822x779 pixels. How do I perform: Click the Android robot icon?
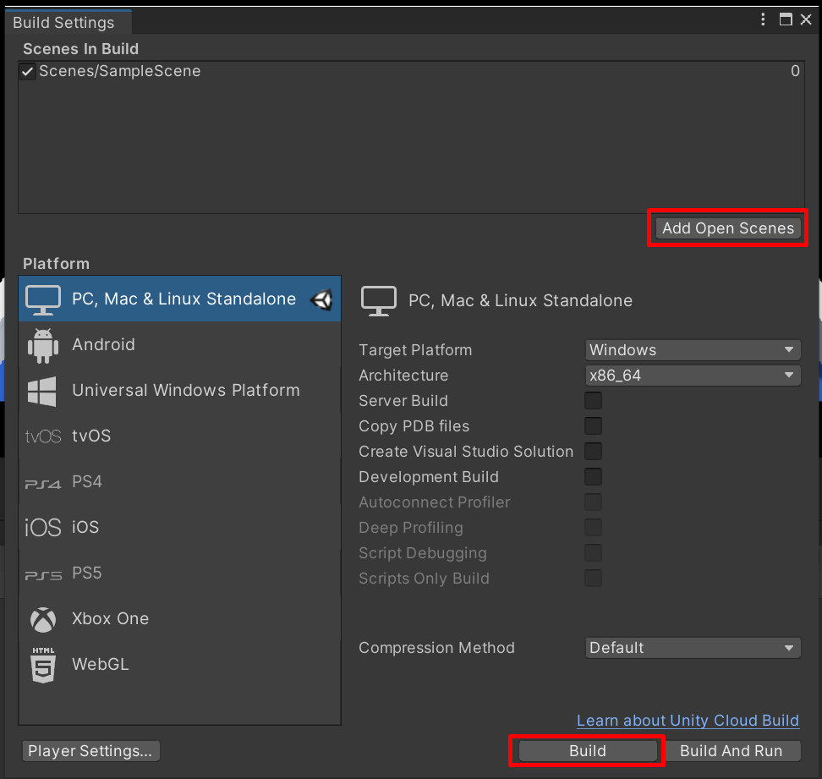coord(43,345)
